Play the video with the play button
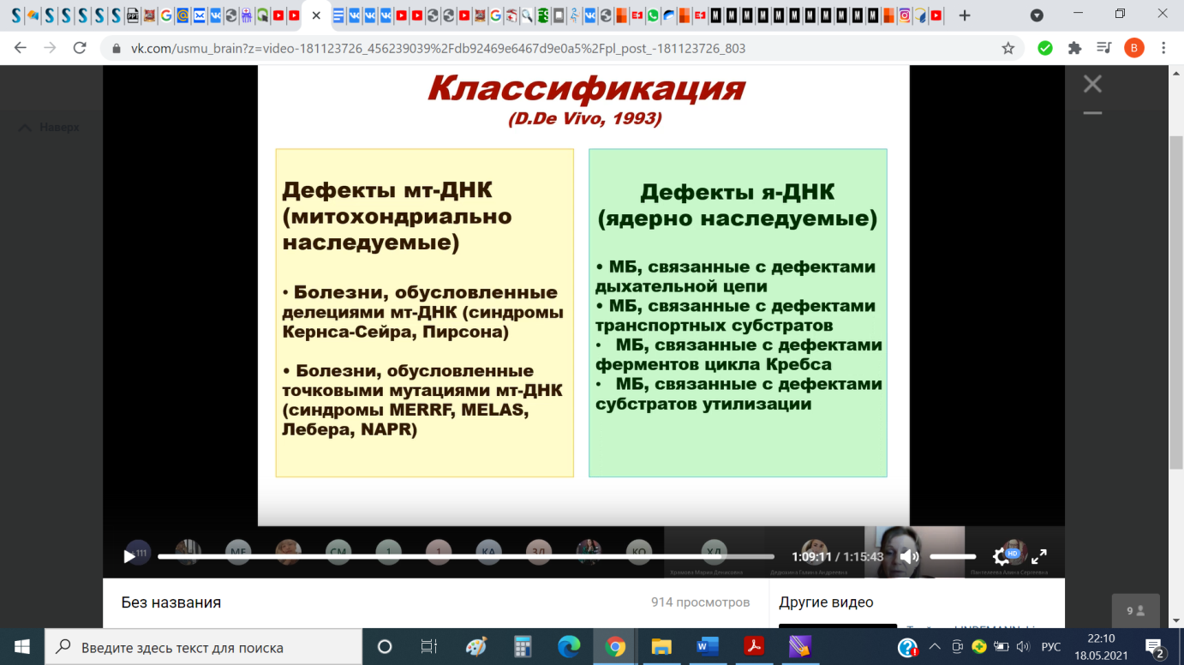Viewport: 1184px width, 665px height. coord(129,556)
